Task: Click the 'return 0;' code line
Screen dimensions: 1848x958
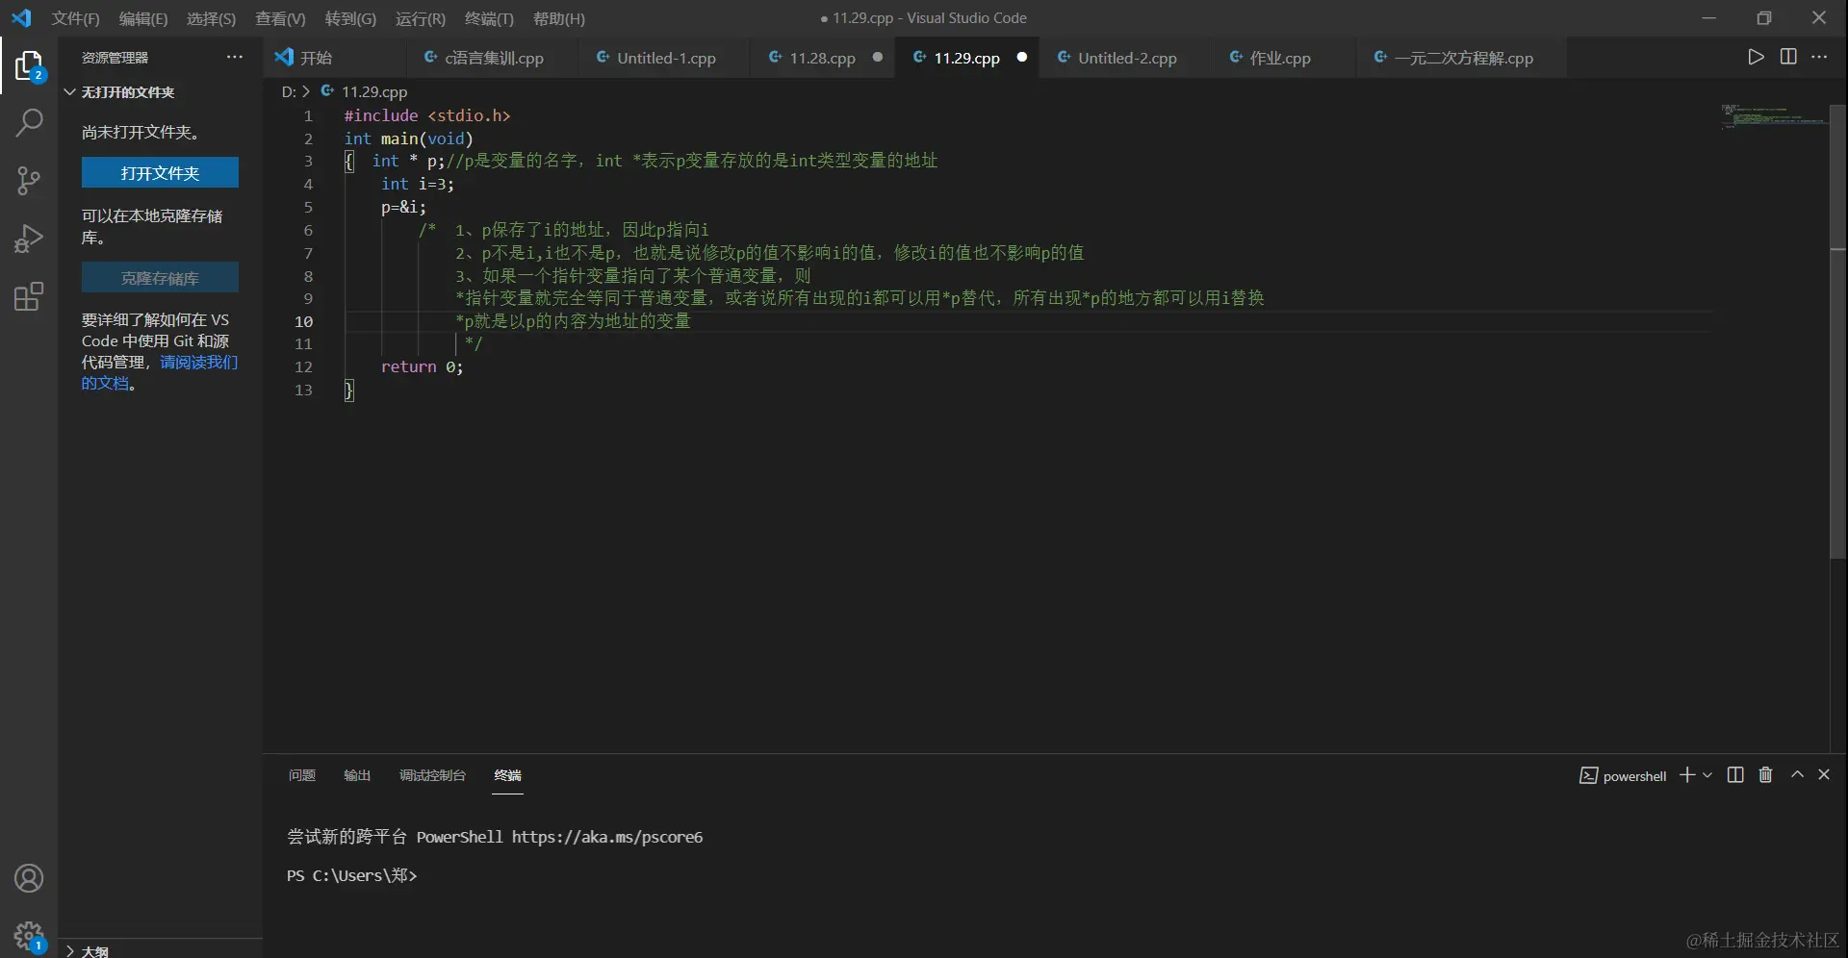Action: click(x=422, y=366)
